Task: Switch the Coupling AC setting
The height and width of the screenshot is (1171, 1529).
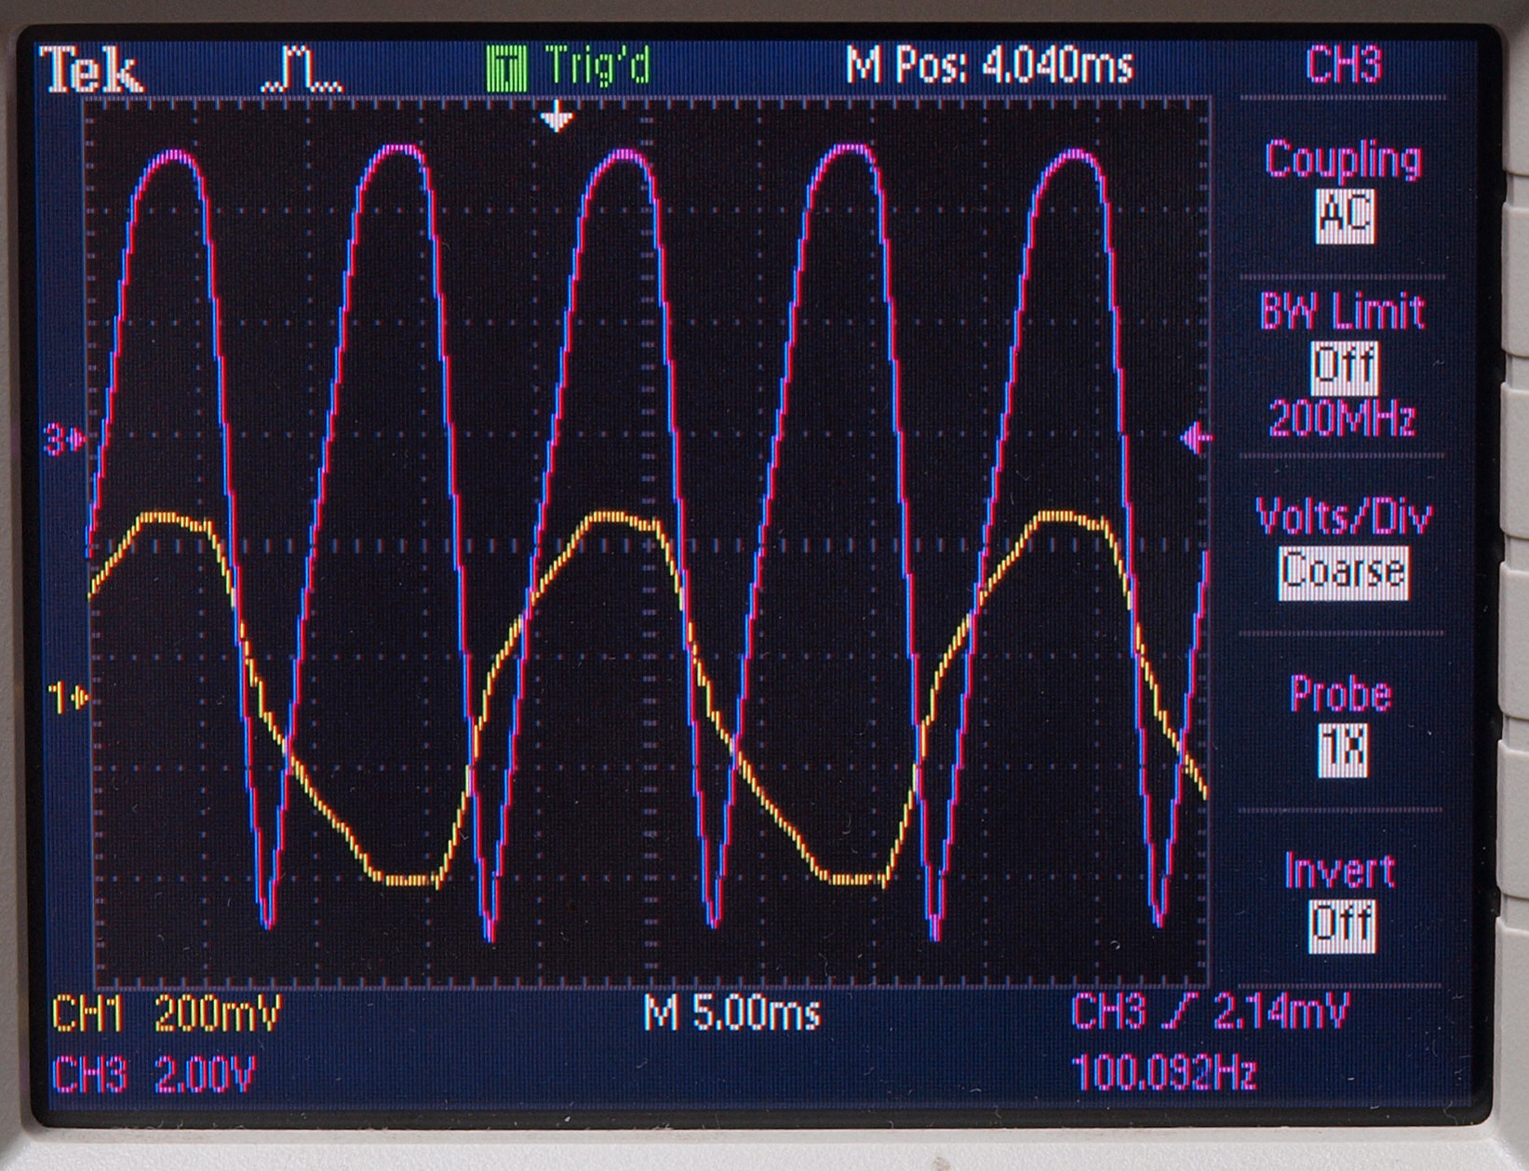Action: 1344,216
